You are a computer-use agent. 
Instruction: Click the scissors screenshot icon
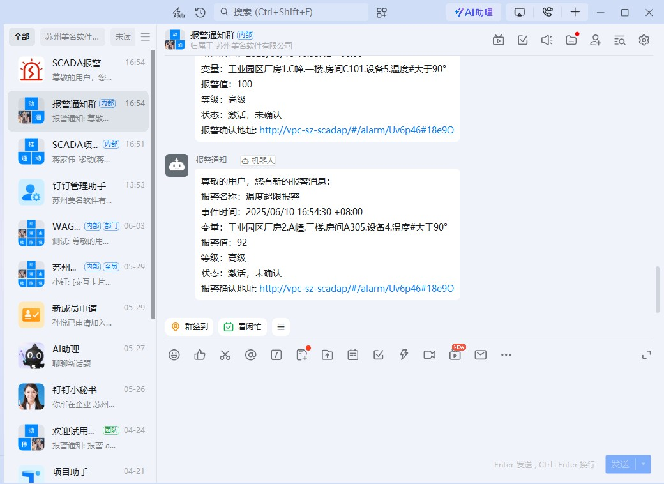(225, 355)
